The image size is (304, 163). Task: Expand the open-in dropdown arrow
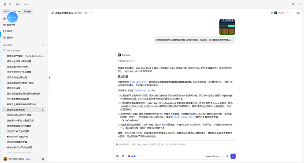288,13
